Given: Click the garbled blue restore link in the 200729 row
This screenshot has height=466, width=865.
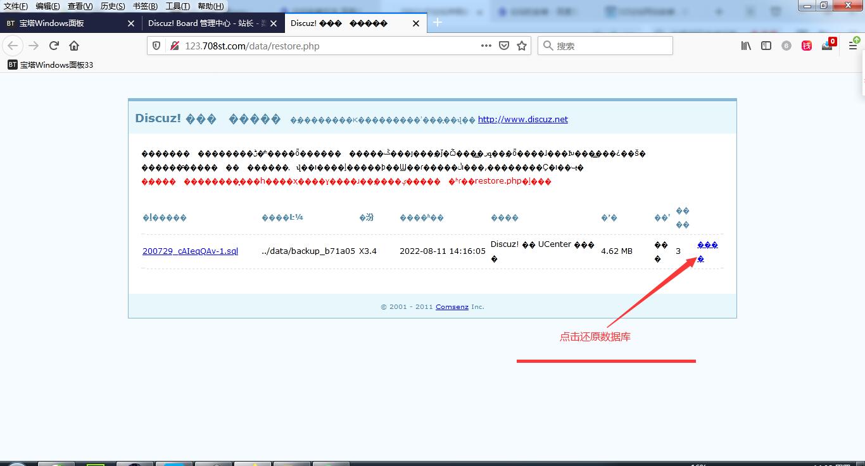Looking at the screenshot, I should click(707, 251).
